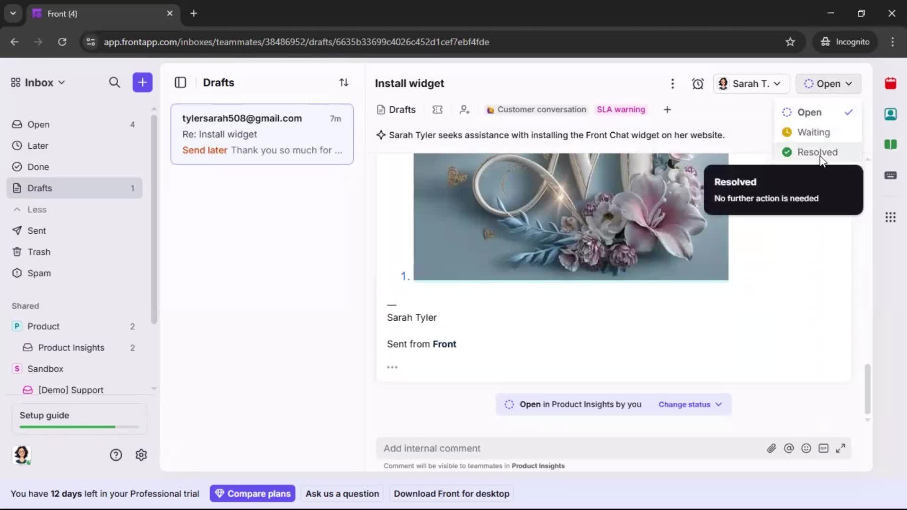Add a follower with the person-plus icon
The width and height of the screenshot is (907, 510).
(465, 110)
